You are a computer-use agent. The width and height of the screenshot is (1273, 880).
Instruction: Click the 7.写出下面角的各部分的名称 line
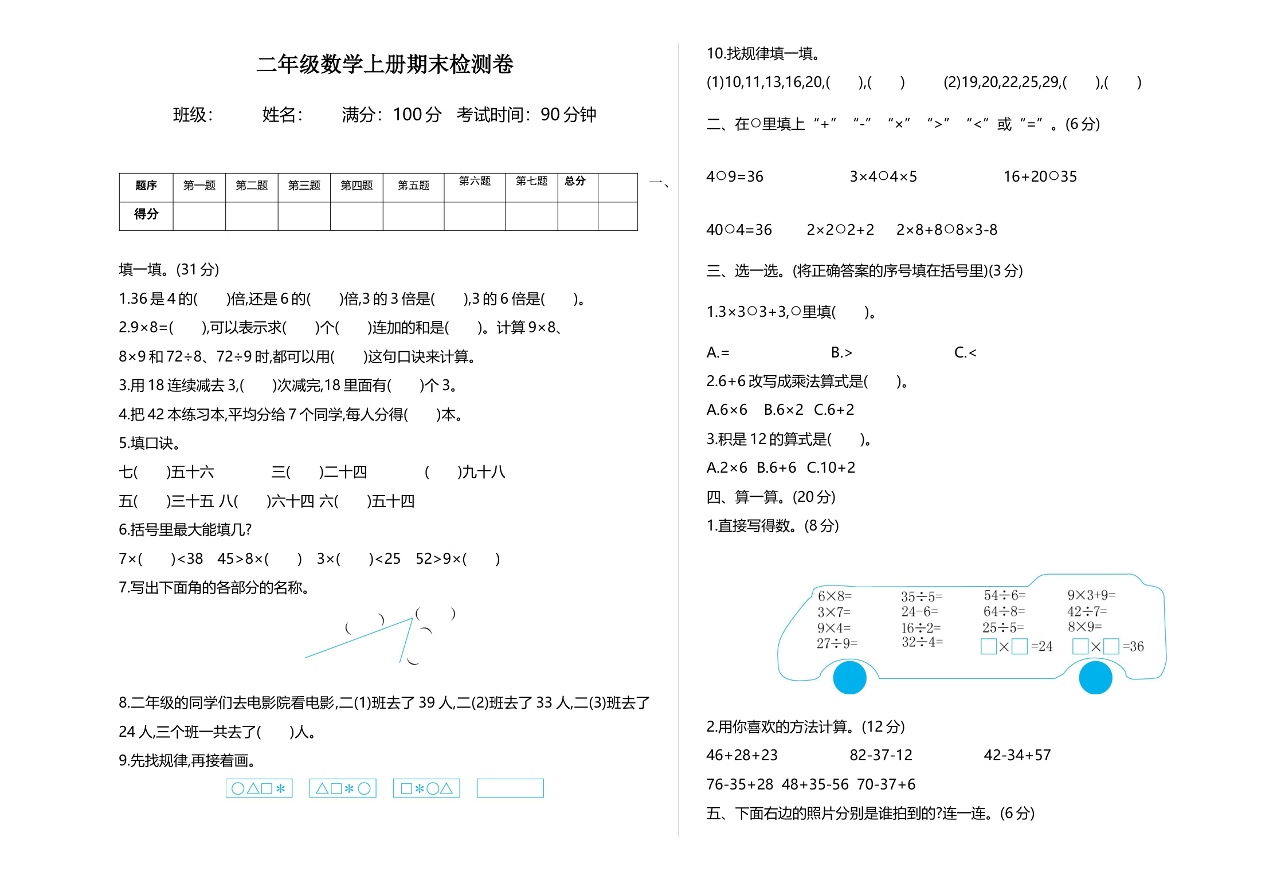(x=214, y=587)
